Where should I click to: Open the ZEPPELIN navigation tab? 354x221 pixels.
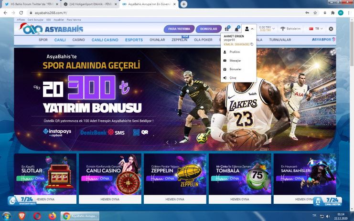coord(179,40)
